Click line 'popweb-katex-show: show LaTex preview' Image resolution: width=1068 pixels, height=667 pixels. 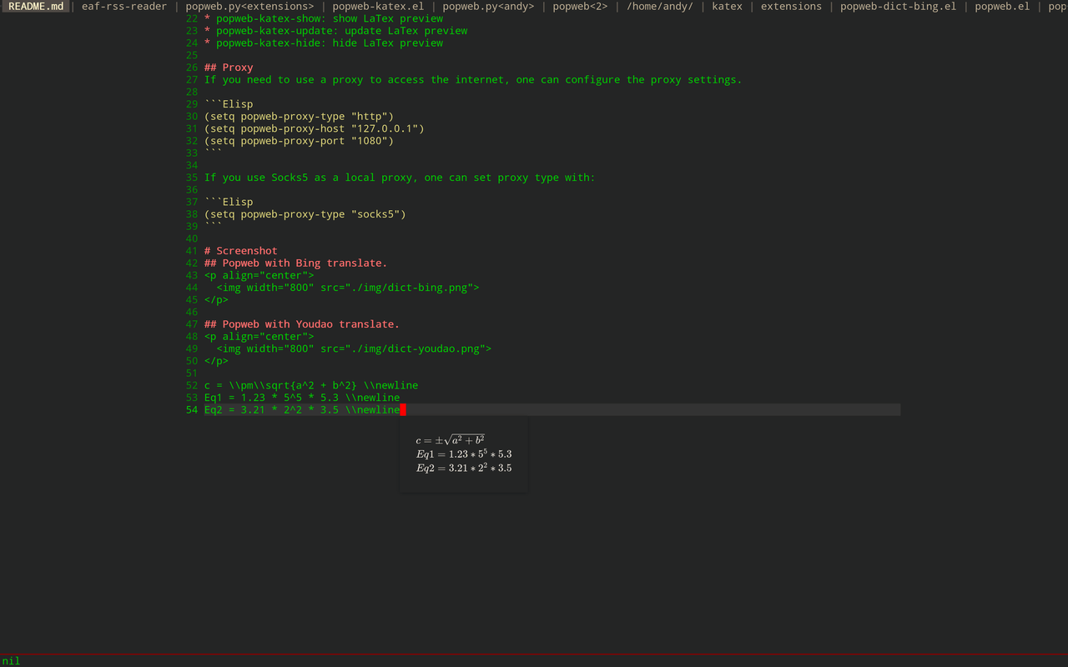(x=324, y=18)
